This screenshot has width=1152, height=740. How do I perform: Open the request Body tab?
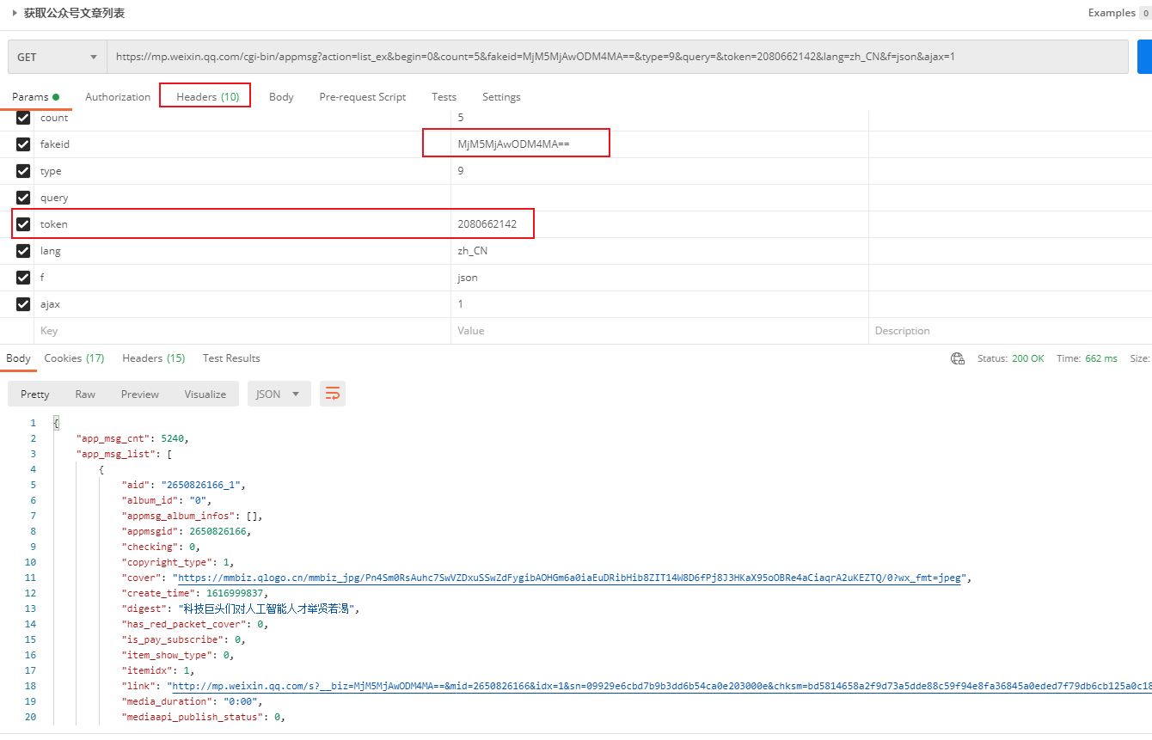coord(281,97)
